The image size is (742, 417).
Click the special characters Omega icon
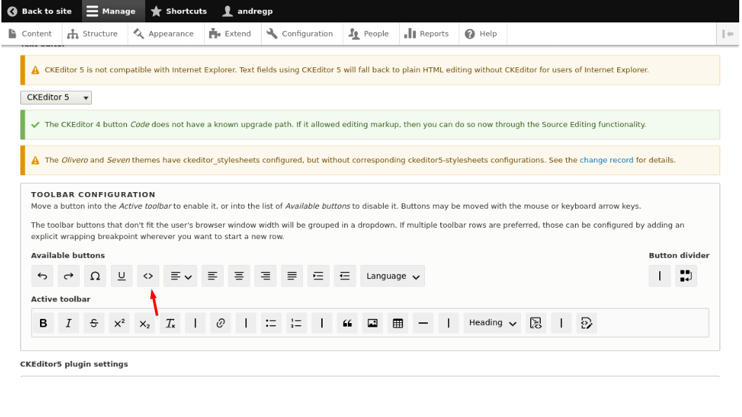(x=95, y=275)
